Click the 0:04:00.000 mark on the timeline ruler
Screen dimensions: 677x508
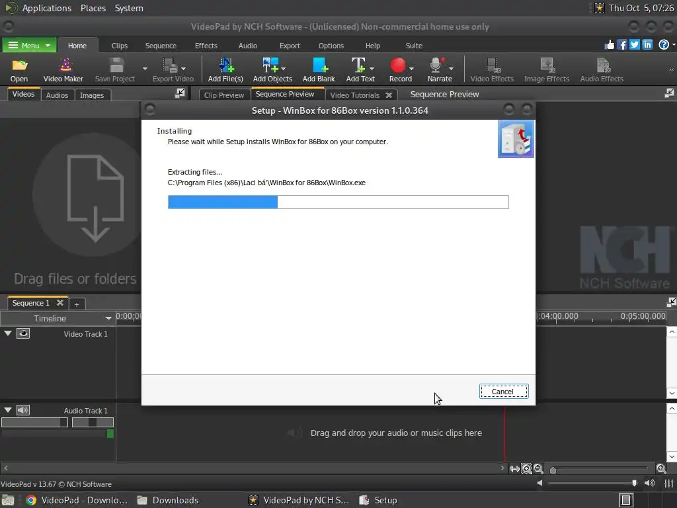[557, 316]
